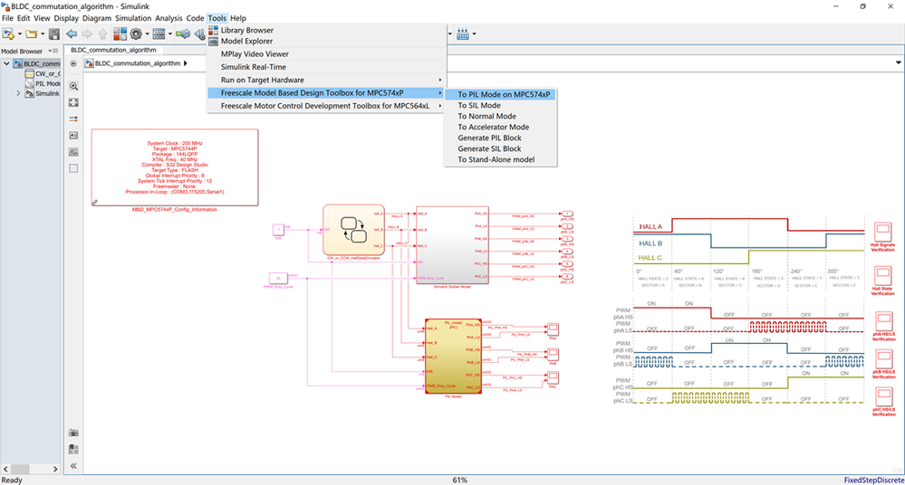
Task: Open the Diagram menu
Action: 96,18
